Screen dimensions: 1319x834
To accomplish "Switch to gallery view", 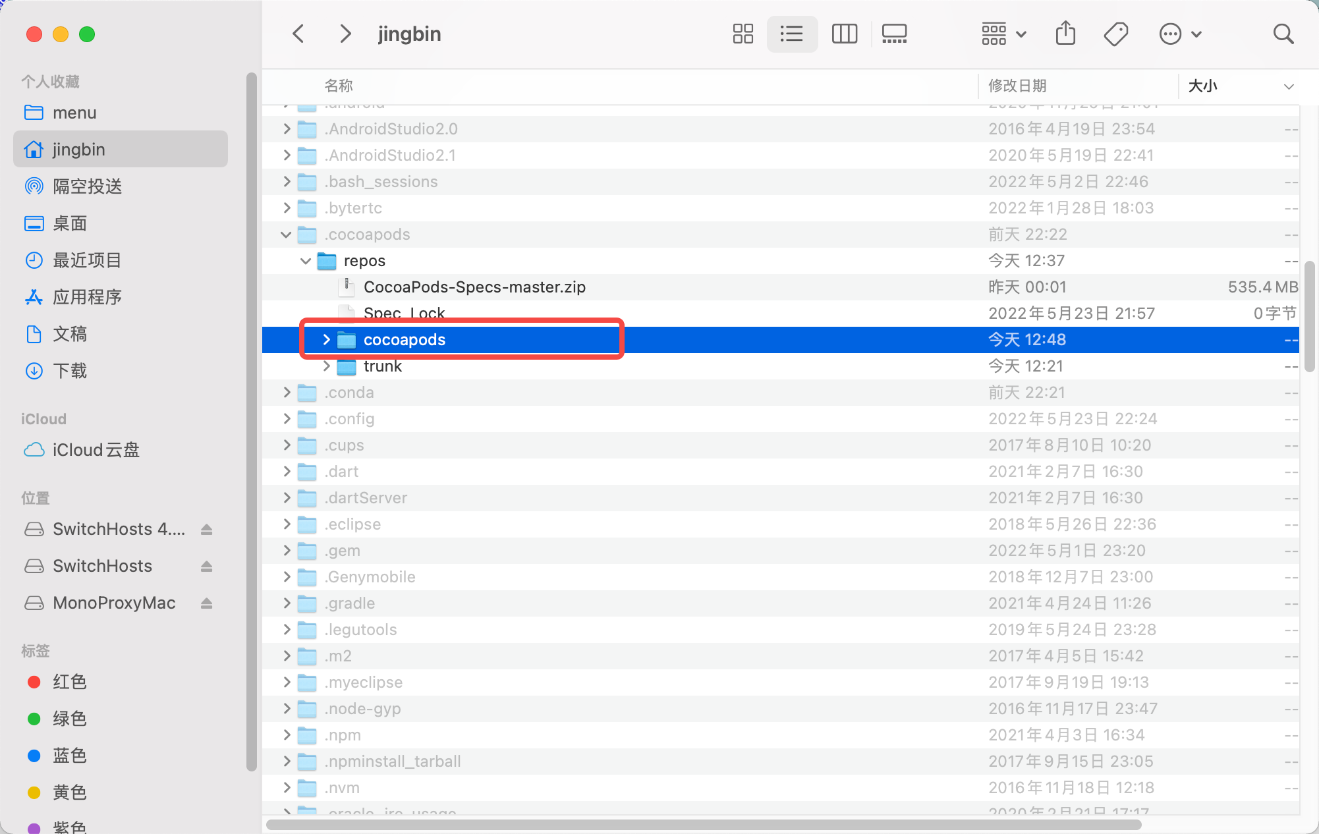I will click(x=894, y=34).
